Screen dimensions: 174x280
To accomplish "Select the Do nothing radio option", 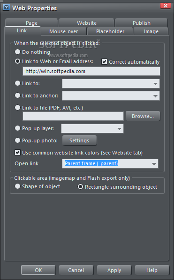I will [x=17, y=52].
